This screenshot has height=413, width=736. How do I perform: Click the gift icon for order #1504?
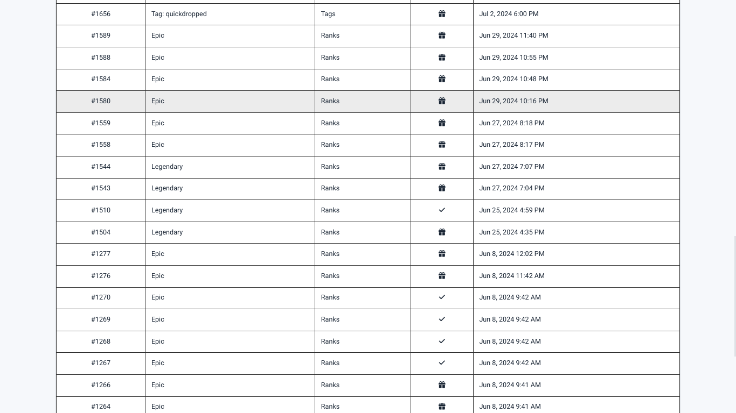click(442, 232)
